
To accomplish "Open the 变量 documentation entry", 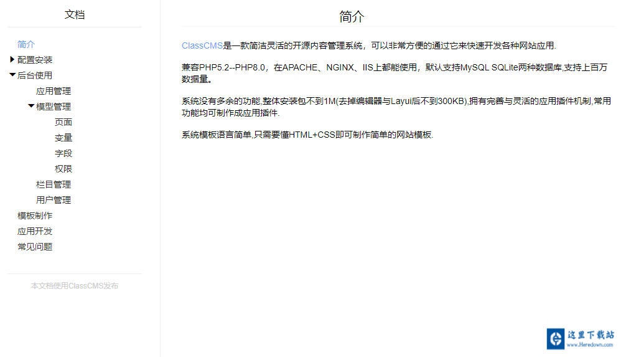I will (63, 138).
